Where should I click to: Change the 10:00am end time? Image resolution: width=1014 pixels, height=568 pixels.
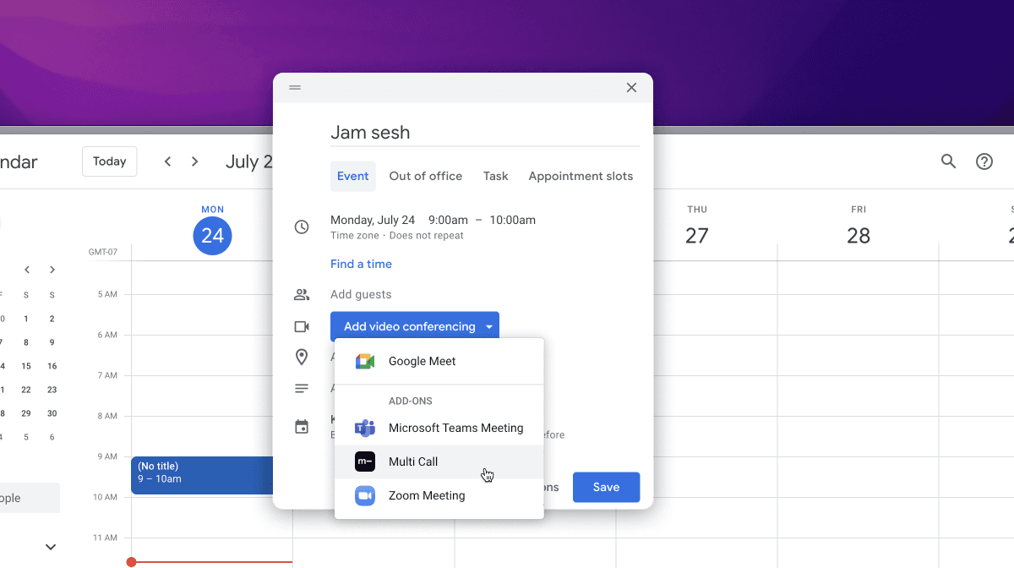pos(513,220)
